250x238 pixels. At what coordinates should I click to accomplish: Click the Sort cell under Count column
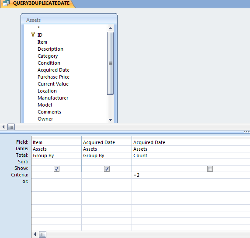[191, 162]
